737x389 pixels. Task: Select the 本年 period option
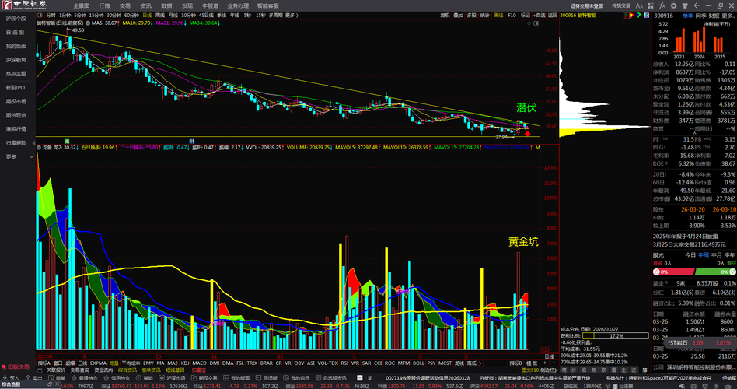(729, 254)
